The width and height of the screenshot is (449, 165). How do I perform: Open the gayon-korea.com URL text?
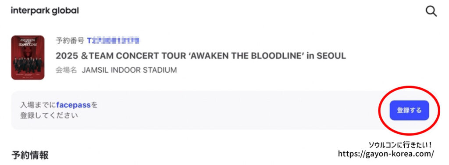386,154
